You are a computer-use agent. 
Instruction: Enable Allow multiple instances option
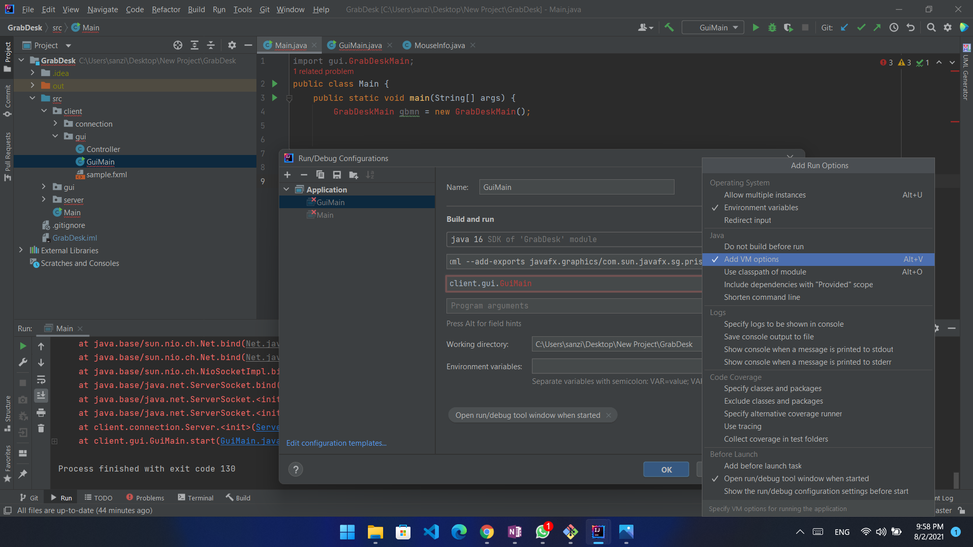tap(818, 195)
